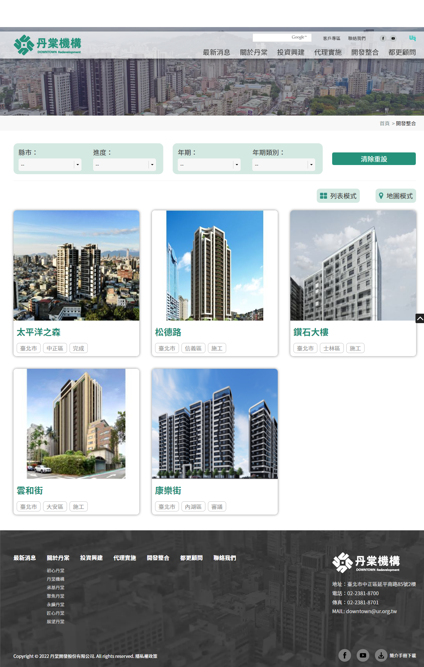Open the 松德路 project thumbnail

pyautogui.click(x=215, y=265)
